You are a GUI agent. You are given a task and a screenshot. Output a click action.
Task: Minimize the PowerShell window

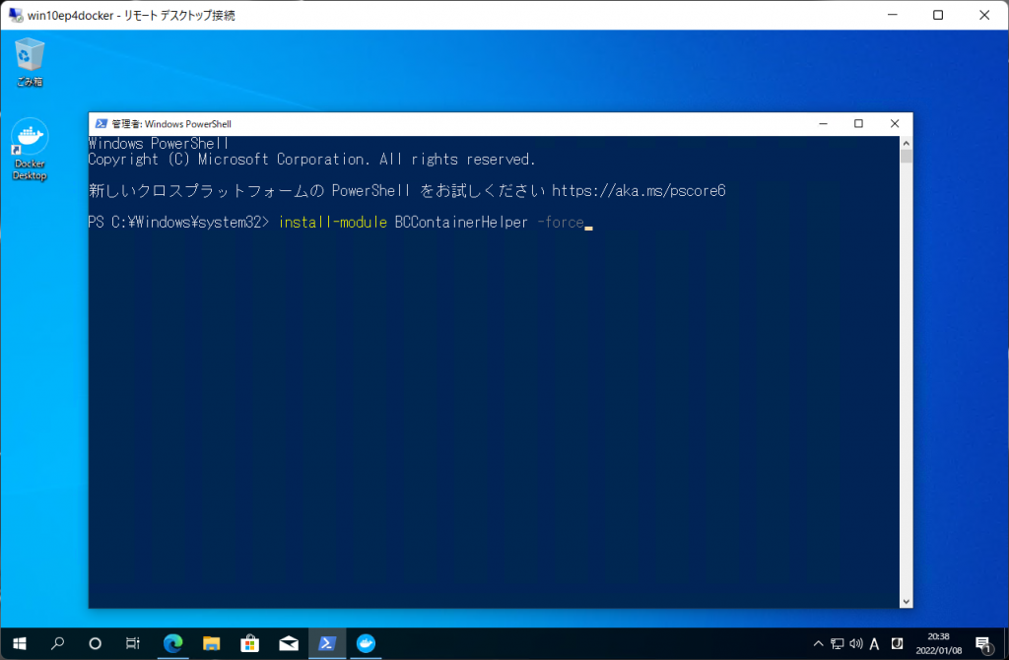(823, 123)
